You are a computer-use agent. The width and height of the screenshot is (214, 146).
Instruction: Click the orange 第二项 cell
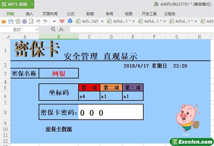tap(111, 88)
